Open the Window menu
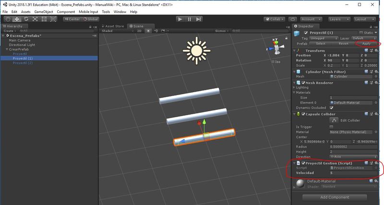The image size is (384, 205). (x=120, y=12)
